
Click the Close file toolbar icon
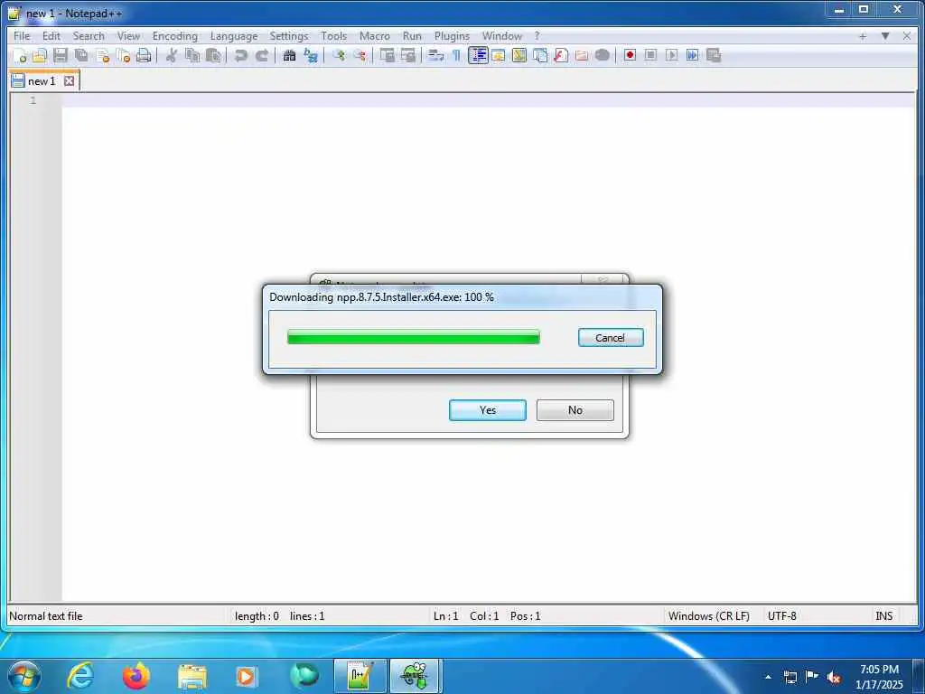pos(103,55)
